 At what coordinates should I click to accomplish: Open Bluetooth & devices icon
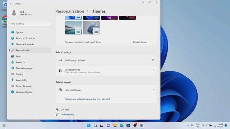(x=13, y=38)
